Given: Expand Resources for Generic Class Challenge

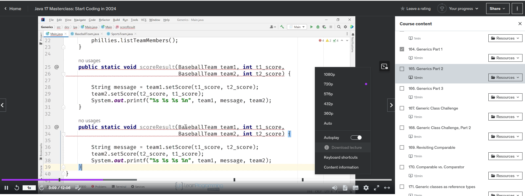Looking at the screenshot, I should (505, 117).
